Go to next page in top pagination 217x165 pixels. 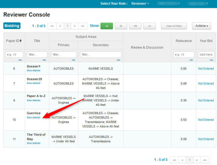[x=74, y=26]
